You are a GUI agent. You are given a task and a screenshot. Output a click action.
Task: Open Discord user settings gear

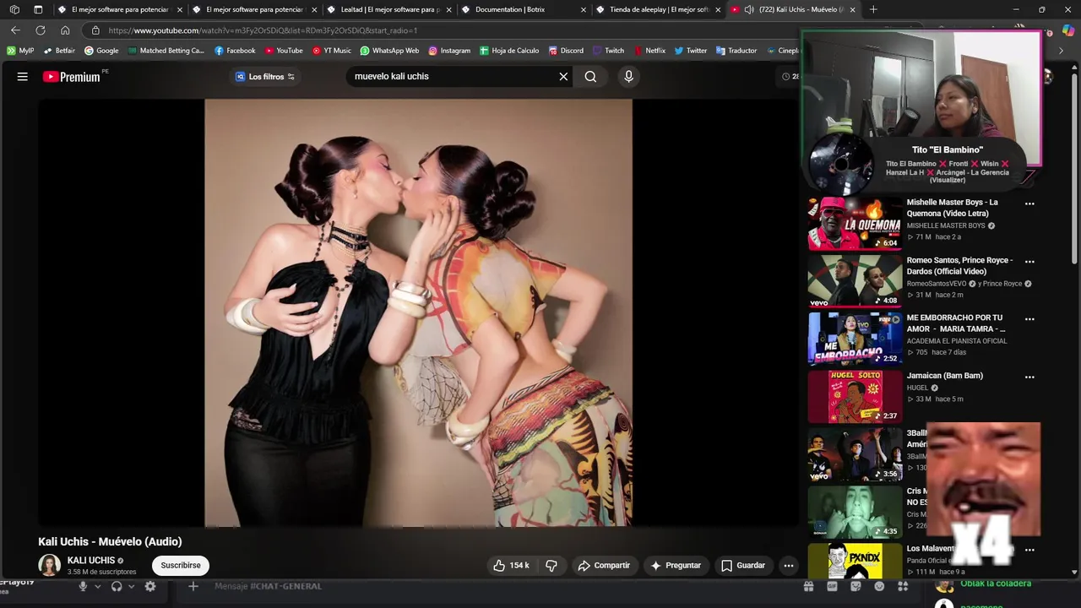pos(150,586)
